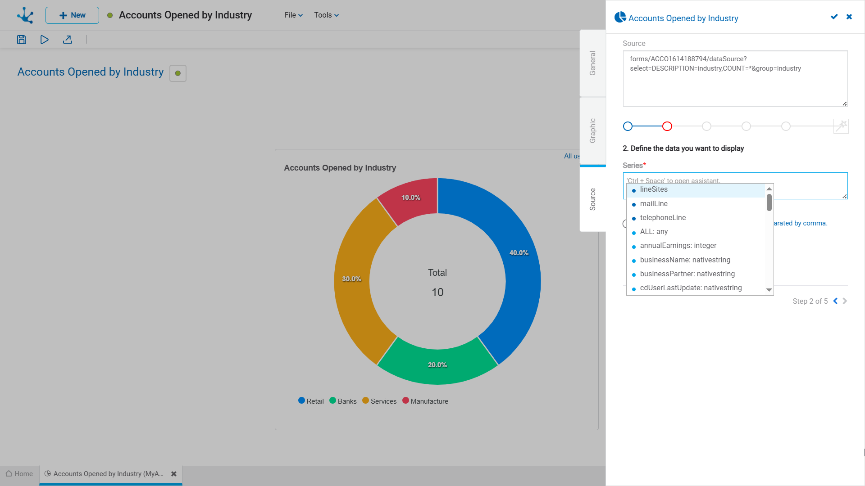Click the save icon in toolbar

22,40
